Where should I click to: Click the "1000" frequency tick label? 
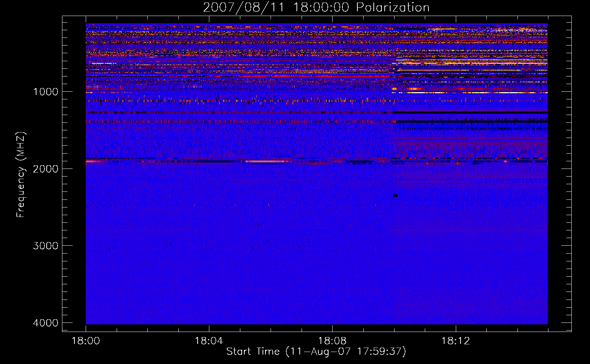(46, 91)
